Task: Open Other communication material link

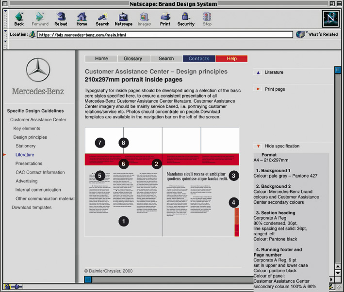Action: [45, 198]
